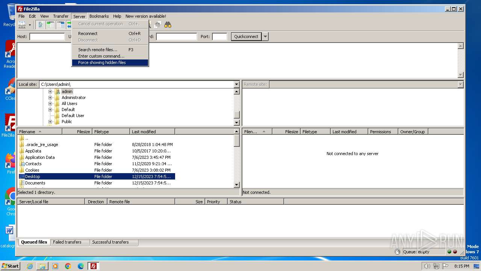Click the Host input field
Viewport: 481px width, 271px height.
pyautogui.click(x=47, y=37)
